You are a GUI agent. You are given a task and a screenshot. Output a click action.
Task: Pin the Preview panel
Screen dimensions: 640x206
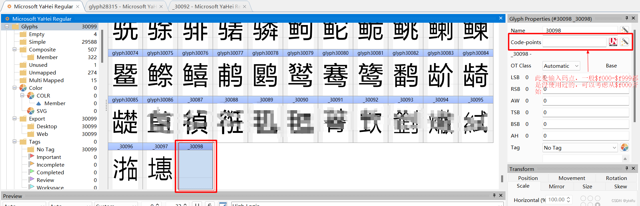(x=494, y=195)
